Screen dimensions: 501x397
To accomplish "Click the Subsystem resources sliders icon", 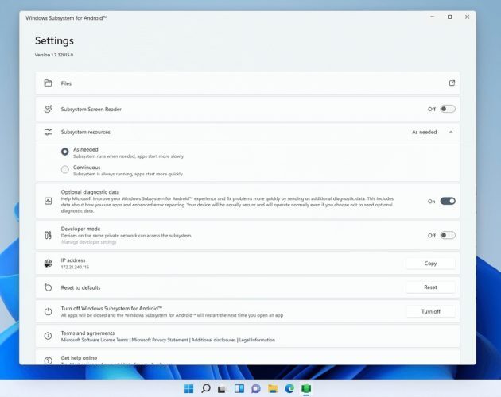I will (48, 132).
